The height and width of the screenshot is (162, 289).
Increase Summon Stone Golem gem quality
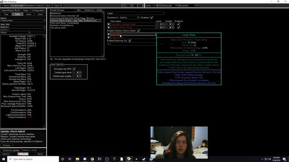coord(170,27)
